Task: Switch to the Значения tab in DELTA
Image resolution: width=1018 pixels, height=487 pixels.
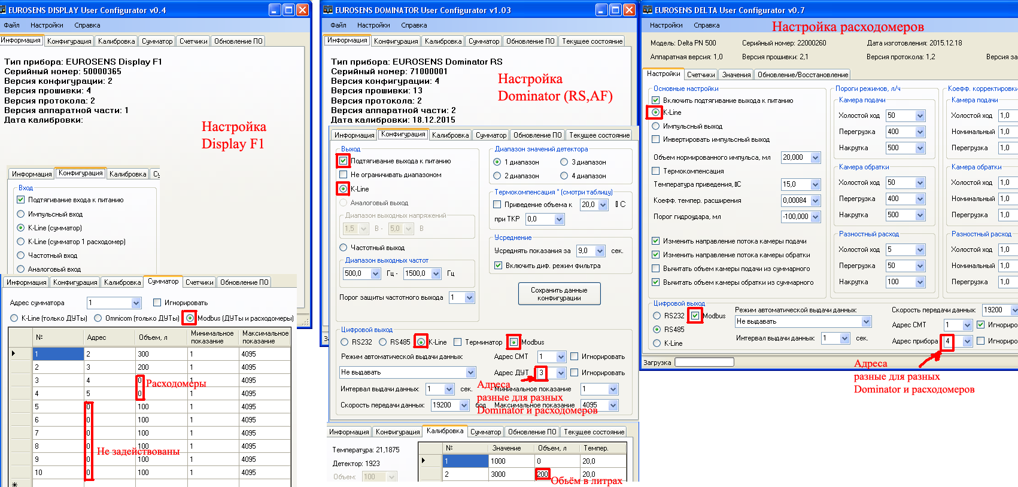Action: (x=736, y=75)
